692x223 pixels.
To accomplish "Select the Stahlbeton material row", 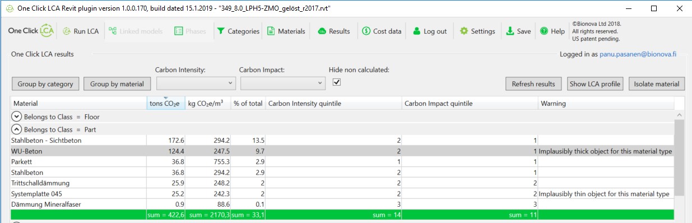I will click(x=342, y=173).
